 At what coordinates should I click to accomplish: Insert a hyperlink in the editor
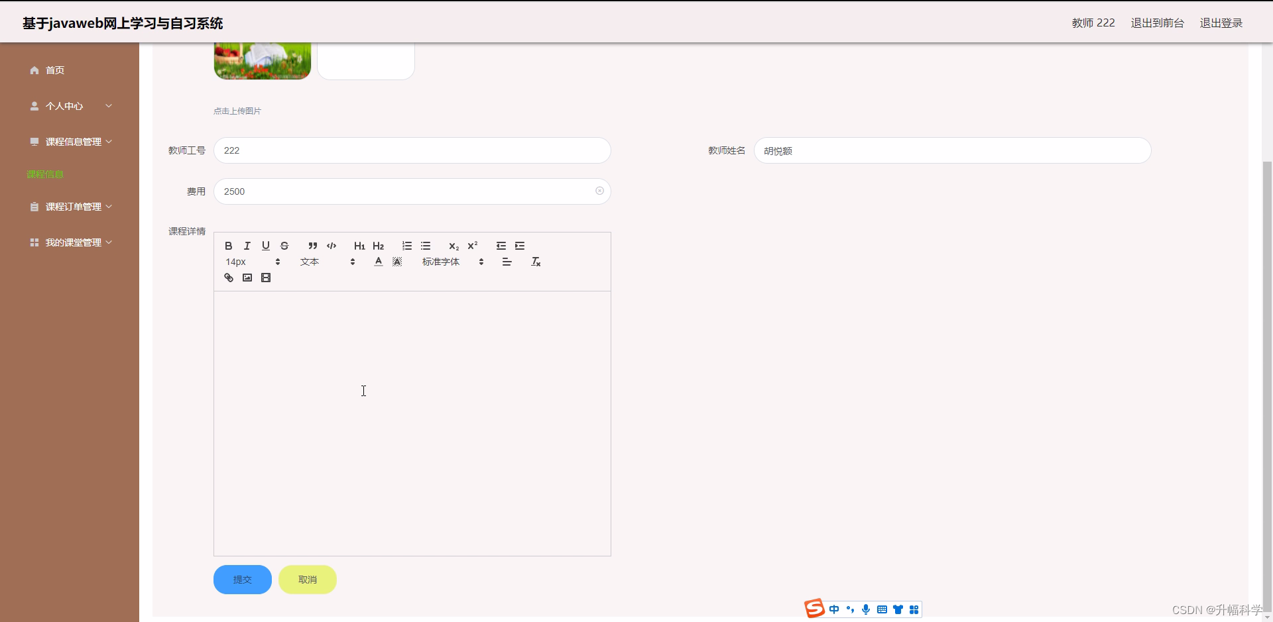click(228, 277)
